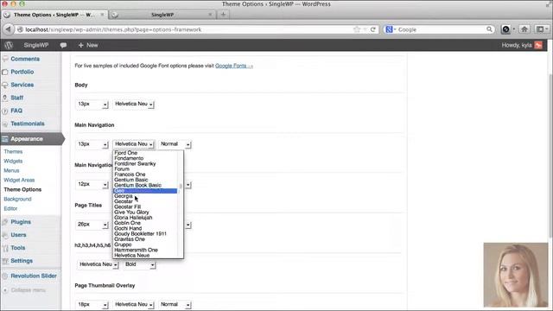Open h2-h6 Bold weight dropdown
The image size is (553, 311).
(140, 264)
